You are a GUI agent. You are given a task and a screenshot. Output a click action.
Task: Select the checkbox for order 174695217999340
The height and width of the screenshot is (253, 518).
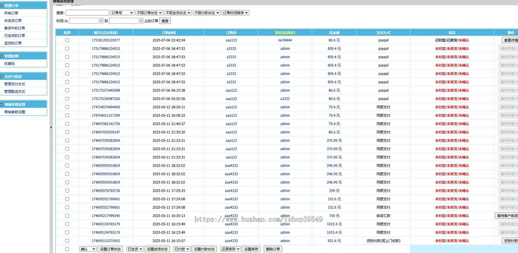point(67,215)
